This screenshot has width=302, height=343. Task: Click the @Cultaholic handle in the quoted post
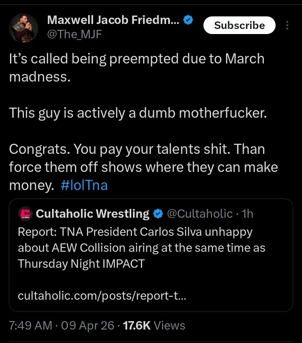200,214
